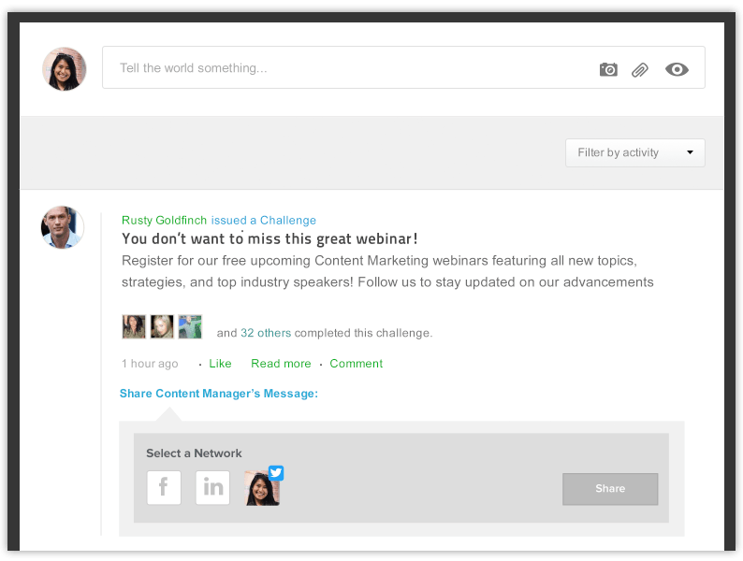Show the '32 others' who completed
Screen dimensions: 743x561
pyautogui.click(x=266, y=333)
